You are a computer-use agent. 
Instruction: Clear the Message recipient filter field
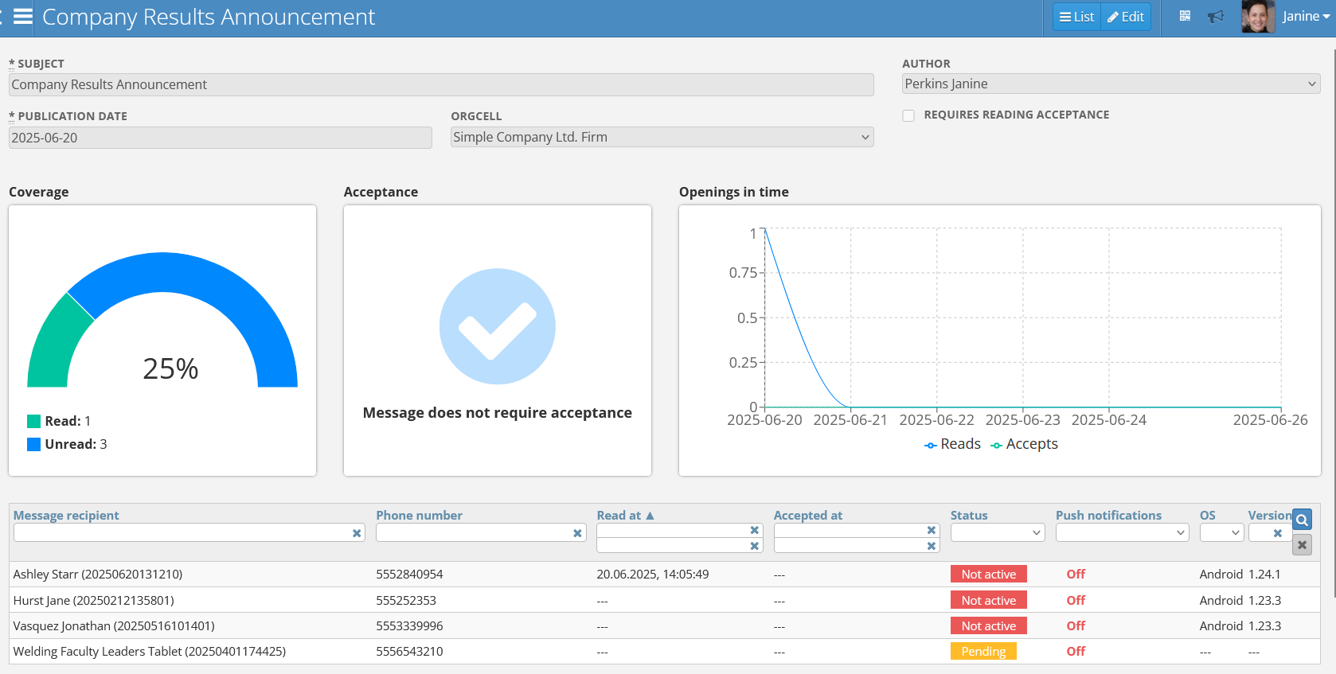pyautogui.click(x=357, y=533)
